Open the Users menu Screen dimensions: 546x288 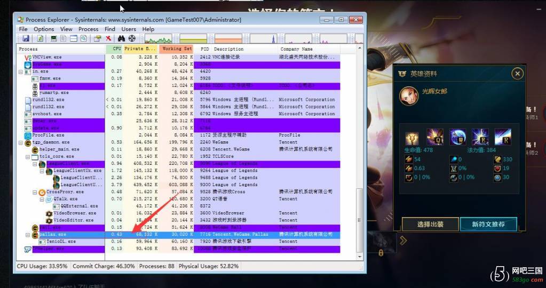coord(129,29)
